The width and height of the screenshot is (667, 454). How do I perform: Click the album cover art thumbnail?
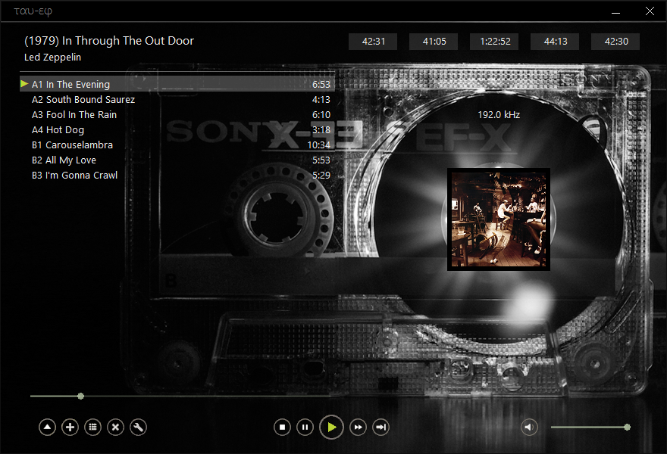[x=499, y=219]
